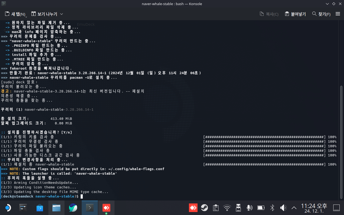
Task: Click the text '~/.config/whale-flags.conf'
Action: coord(136,169)
